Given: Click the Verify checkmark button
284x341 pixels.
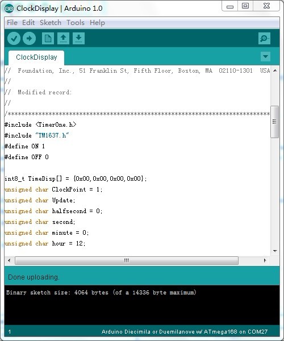Looking at the screenshot, I should point(14,39).
